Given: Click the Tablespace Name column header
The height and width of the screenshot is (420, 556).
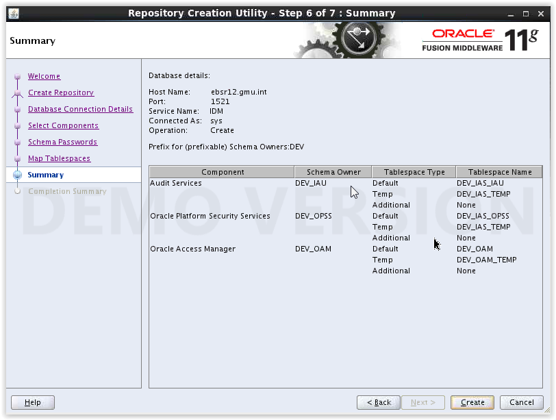Looking at the screenshot, I should pos(499,172).
